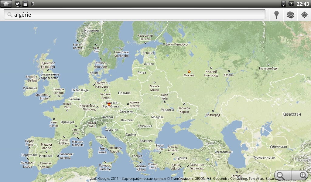Click the Узбекистан country label
Viewport: 311px width, 182px height.
click(278, 147)
